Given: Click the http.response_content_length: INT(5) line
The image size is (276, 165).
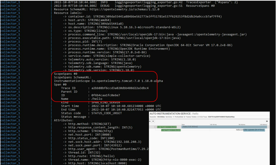Looking at the screenshot, I should point(98,127).
